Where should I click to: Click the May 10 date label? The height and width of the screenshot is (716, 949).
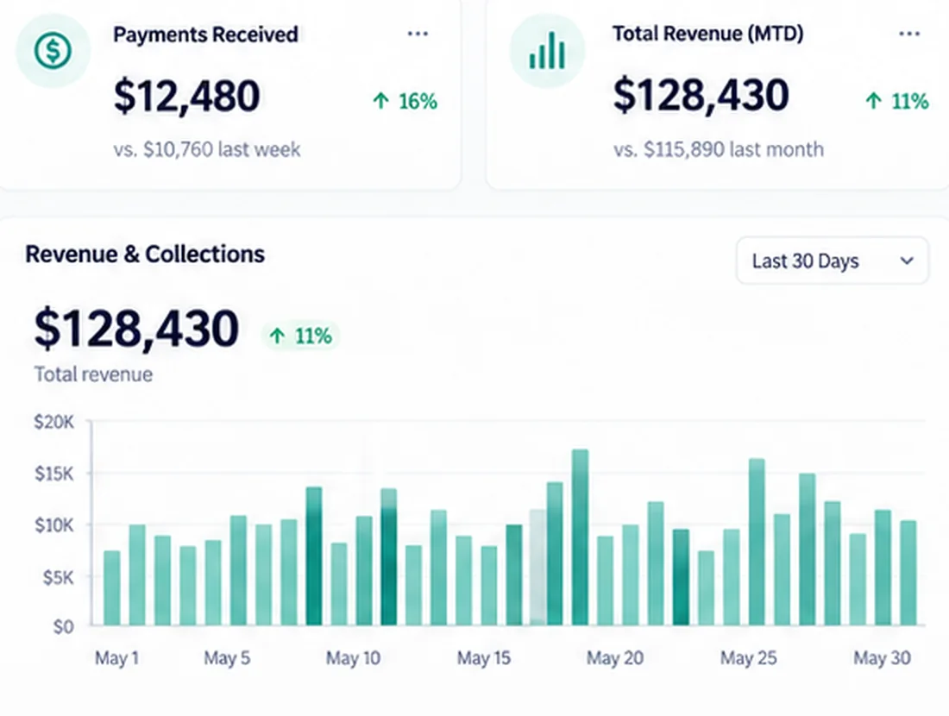point(354,658)
